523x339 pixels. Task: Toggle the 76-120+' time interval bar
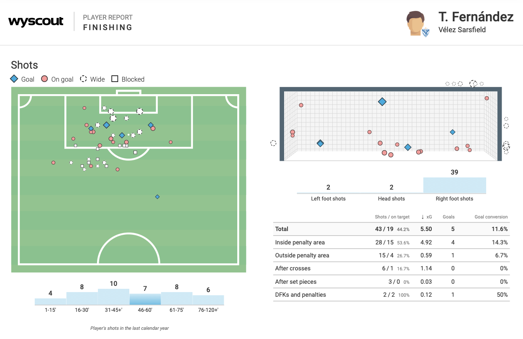(x=208, y=300)
